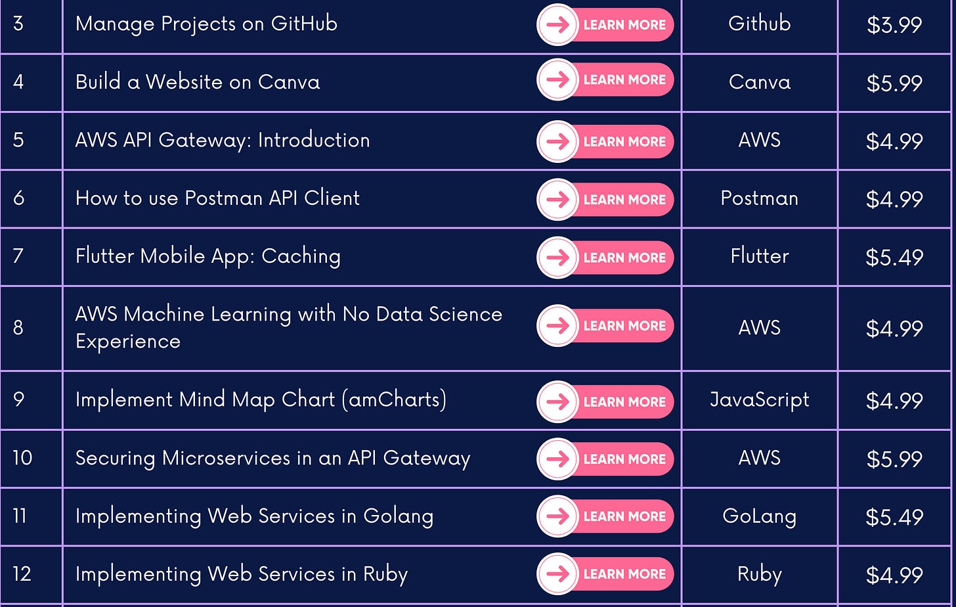Click Learn More for AWS Machine Learning course
956x607 pixels.
coord(605,326)
